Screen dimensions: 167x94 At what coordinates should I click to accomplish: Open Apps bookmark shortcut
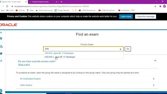point(3,10)
